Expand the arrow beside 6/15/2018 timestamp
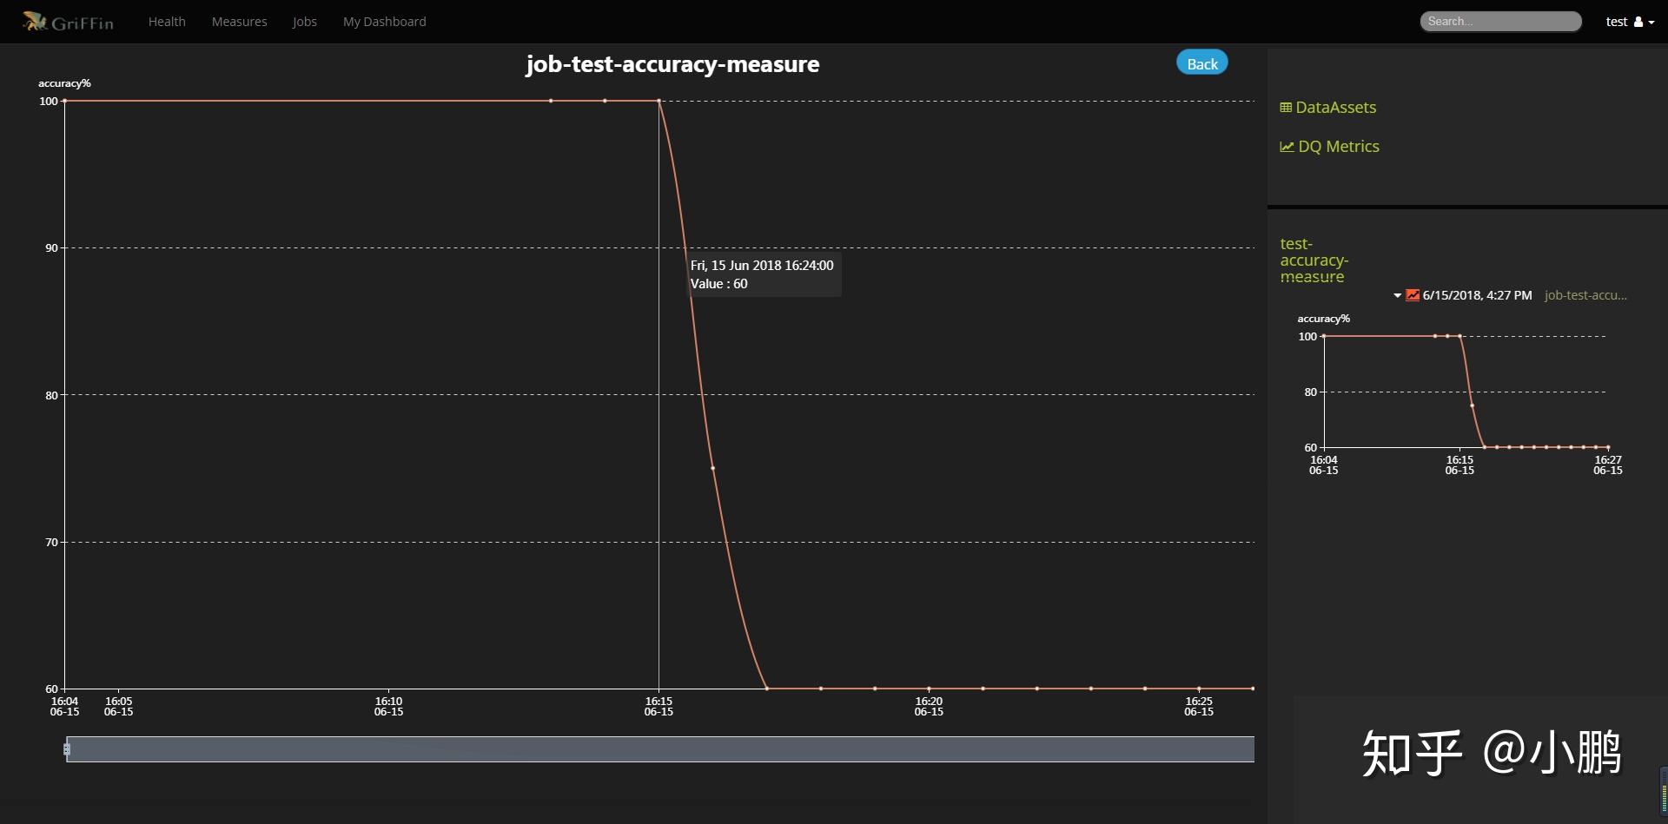The image size is (1668, 824). pos(1397,295)
